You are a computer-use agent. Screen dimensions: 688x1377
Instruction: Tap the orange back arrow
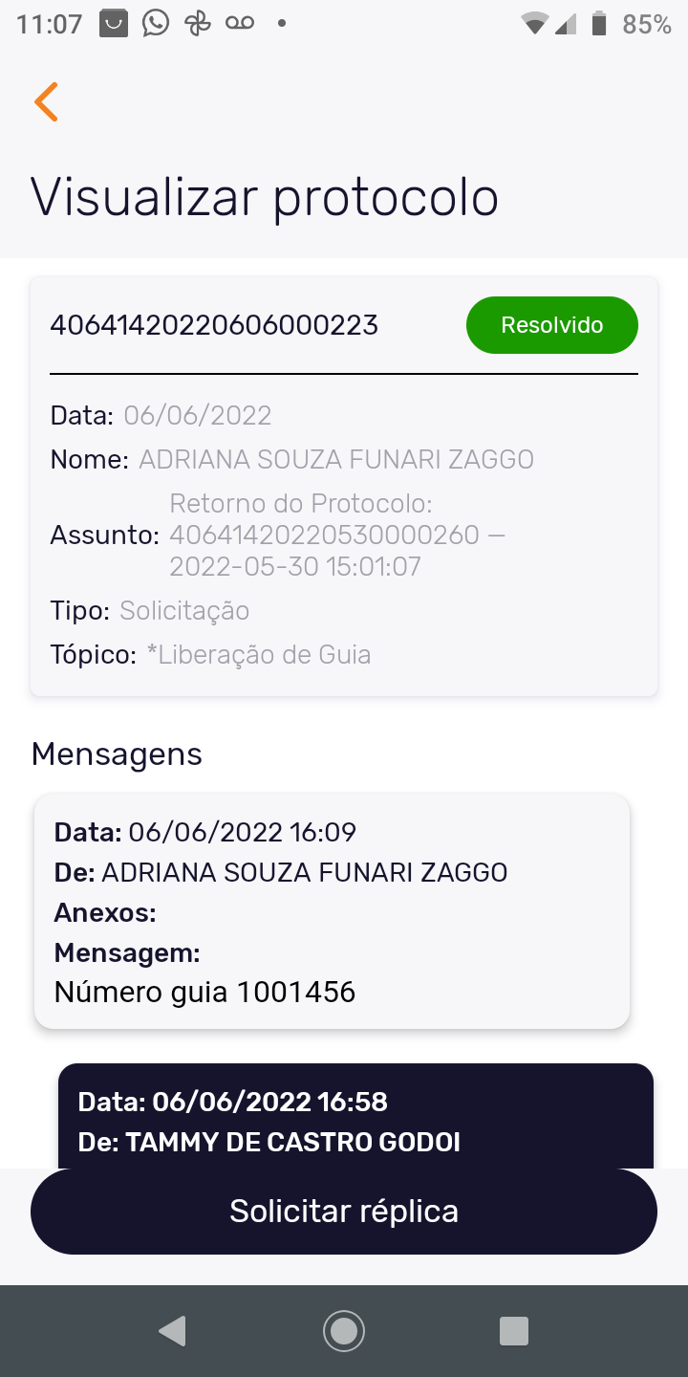(x=46, y=101)
